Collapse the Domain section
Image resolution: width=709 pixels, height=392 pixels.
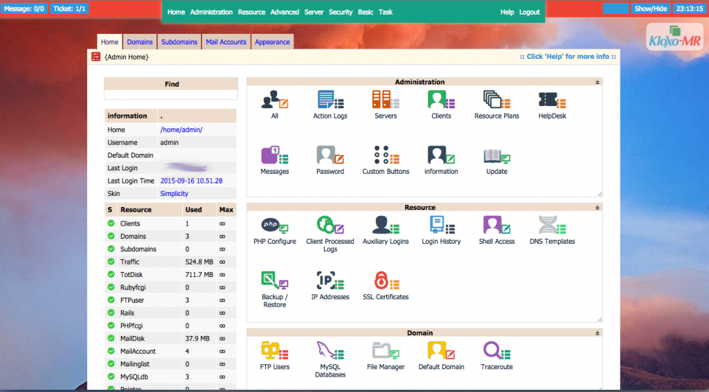click(598, 333)
